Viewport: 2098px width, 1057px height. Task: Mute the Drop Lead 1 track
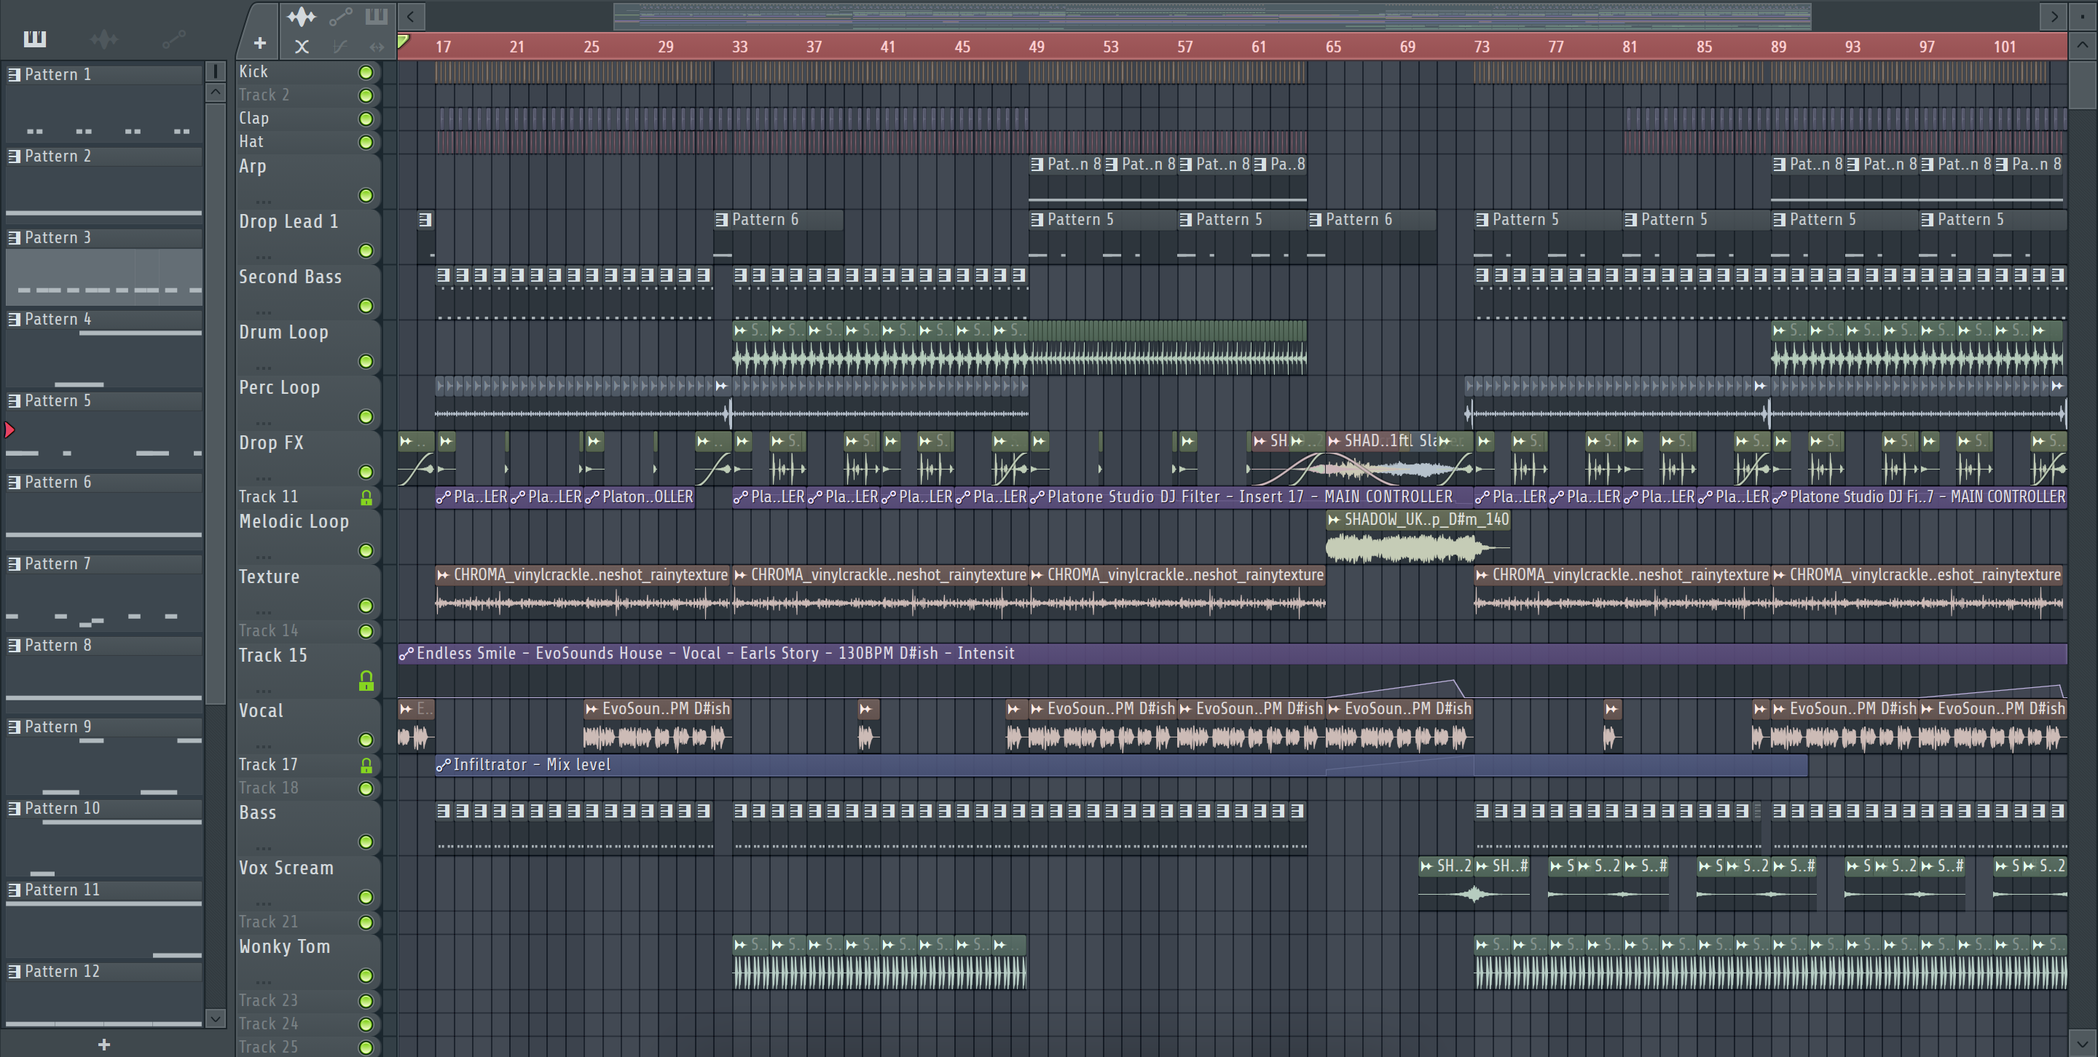pyautogui.click(x=366, y=250)
